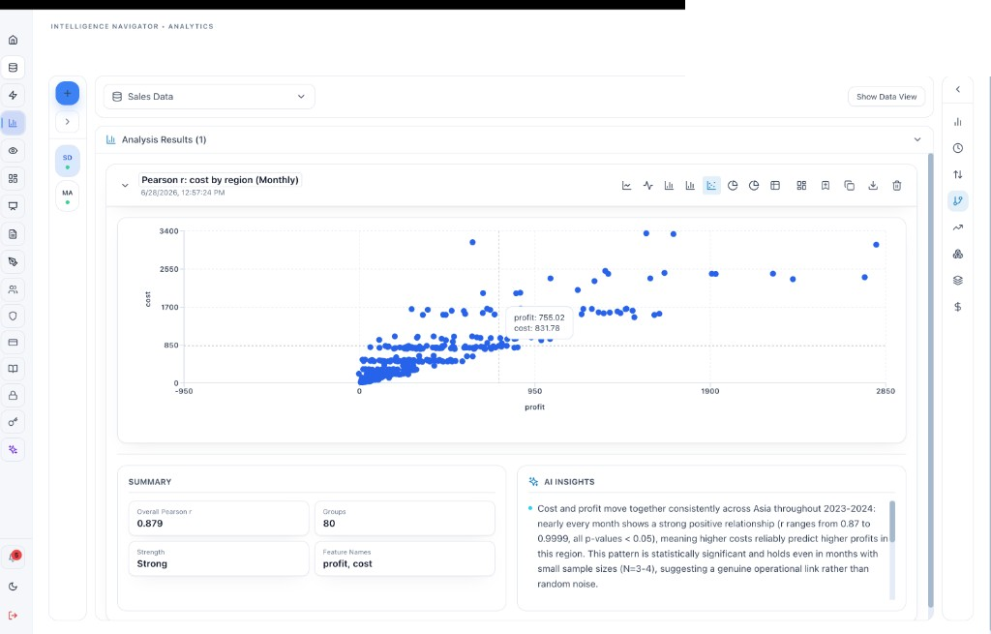Open the open-book icon in sidebar

[x=13, y=369]
